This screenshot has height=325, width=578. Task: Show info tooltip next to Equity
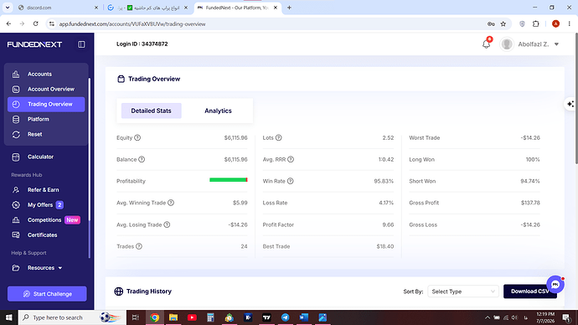(137, 138)
